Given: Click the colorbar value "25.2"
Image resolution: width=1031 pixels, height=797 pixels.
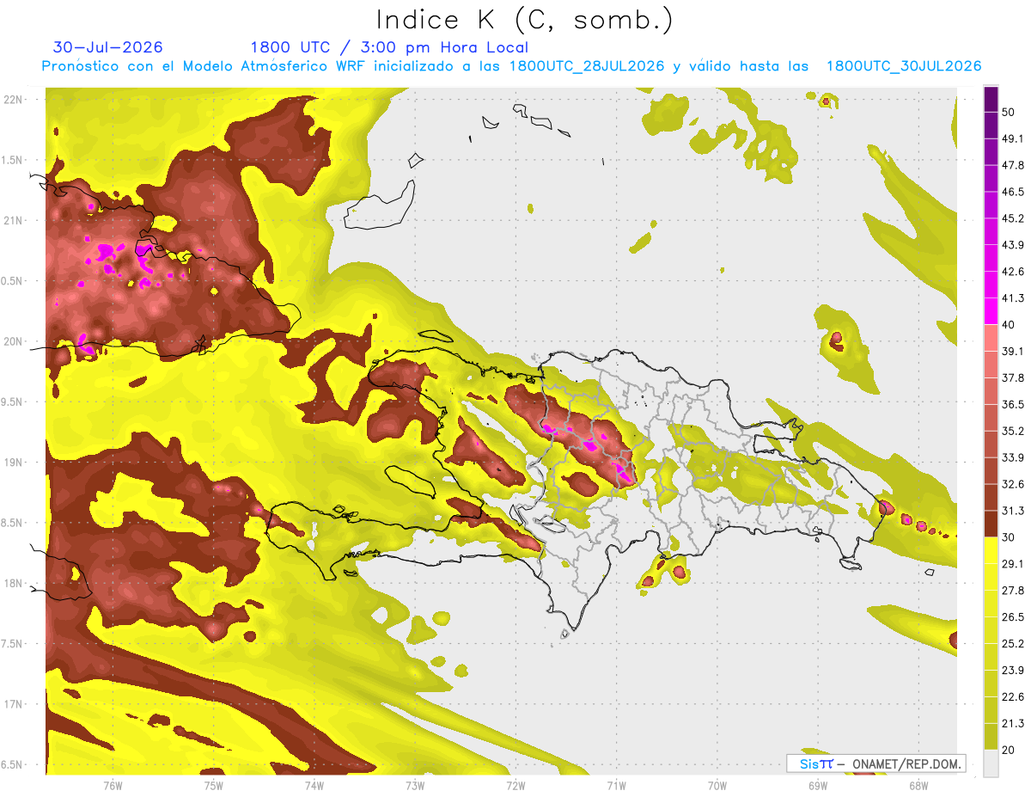Looking at the screenshot, I should 1013,644.
